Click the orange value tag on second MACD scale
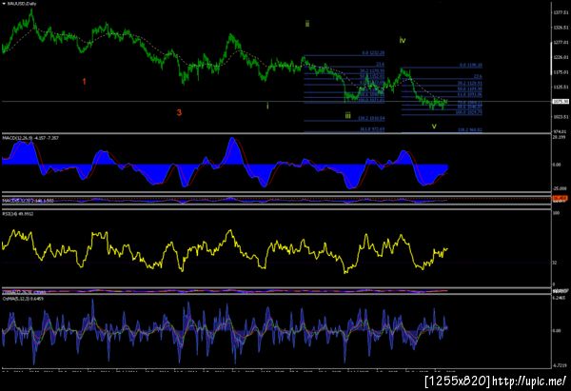The width and height of the screenshot is (571, 391). point(561,199)
